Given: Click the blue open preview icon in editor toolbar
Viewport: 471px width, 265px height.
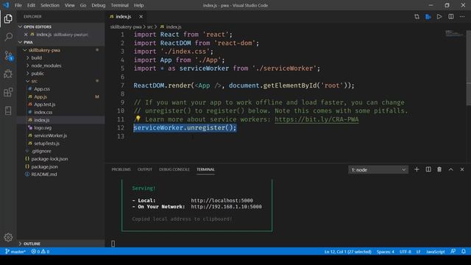Looking at the screenshot, I should coord(428,16).
